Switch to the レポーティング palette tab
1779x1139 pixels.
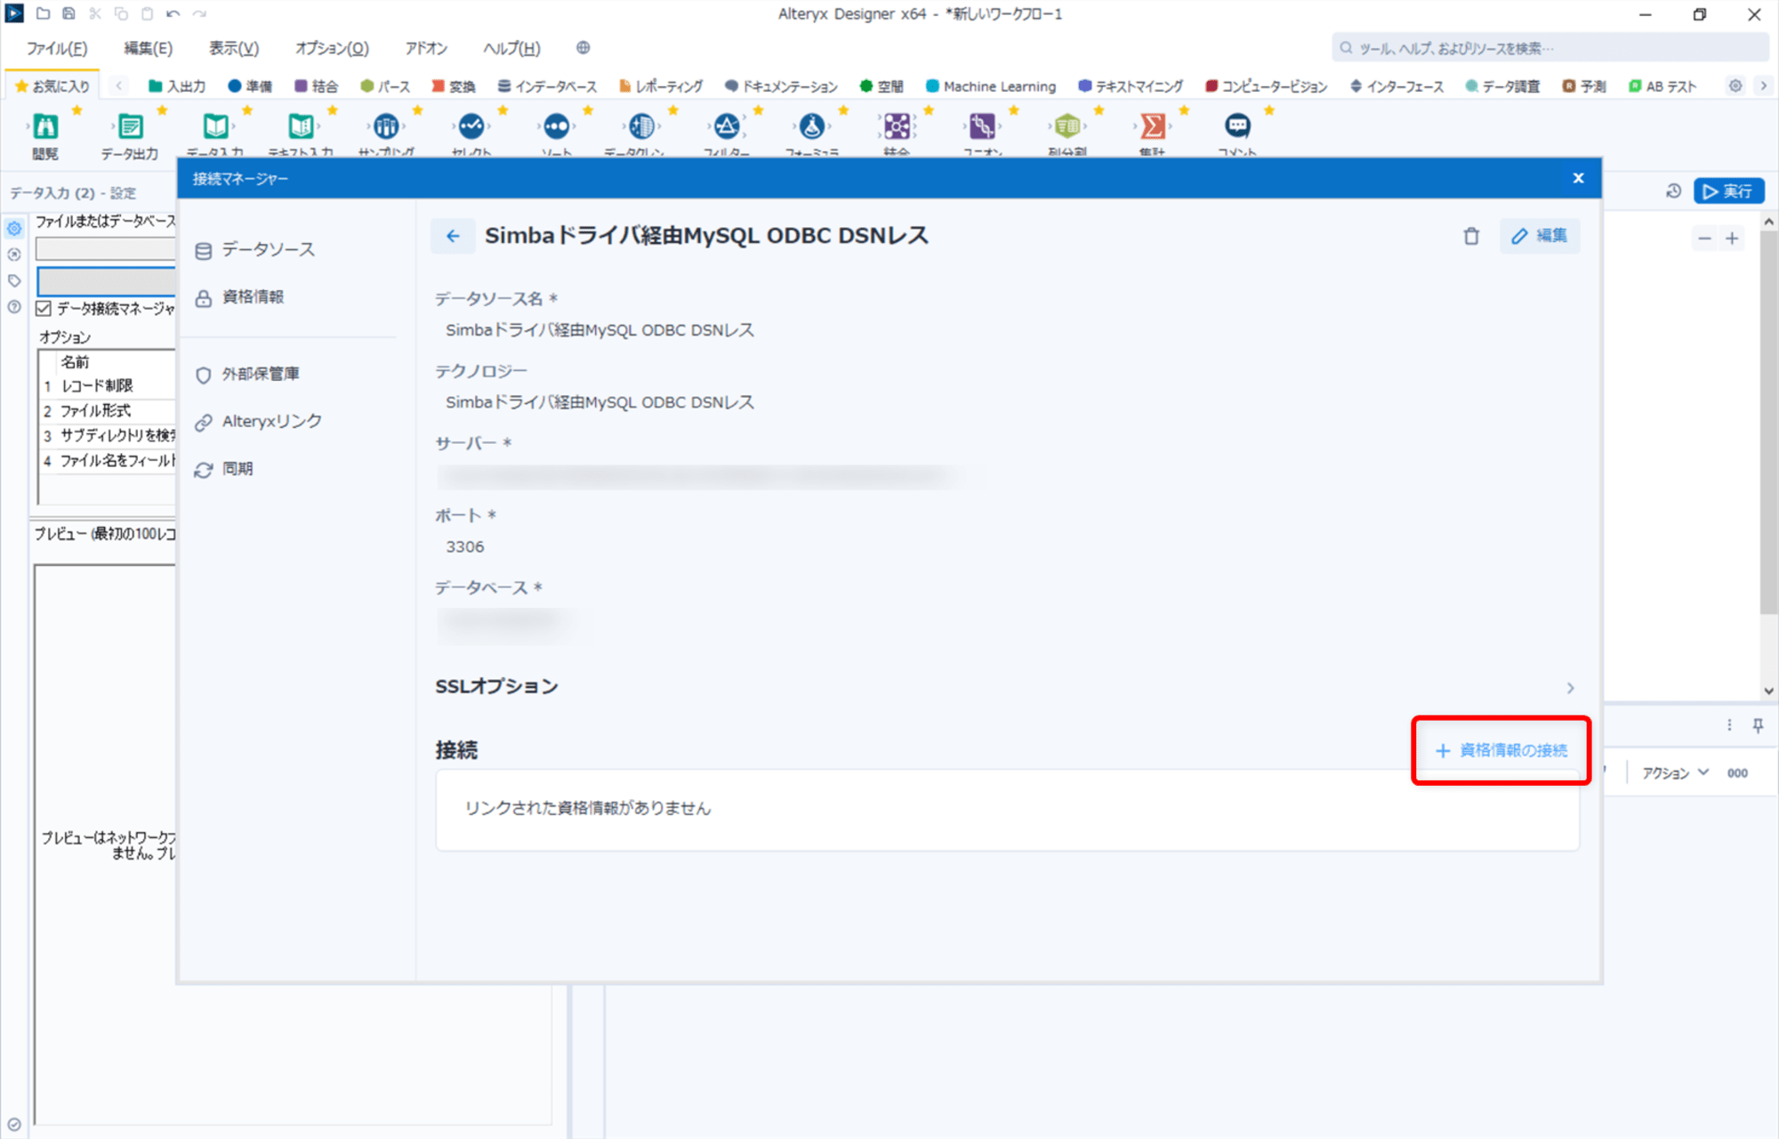tap(661, 85)
